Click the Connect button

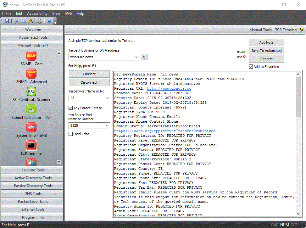point(89,74)
